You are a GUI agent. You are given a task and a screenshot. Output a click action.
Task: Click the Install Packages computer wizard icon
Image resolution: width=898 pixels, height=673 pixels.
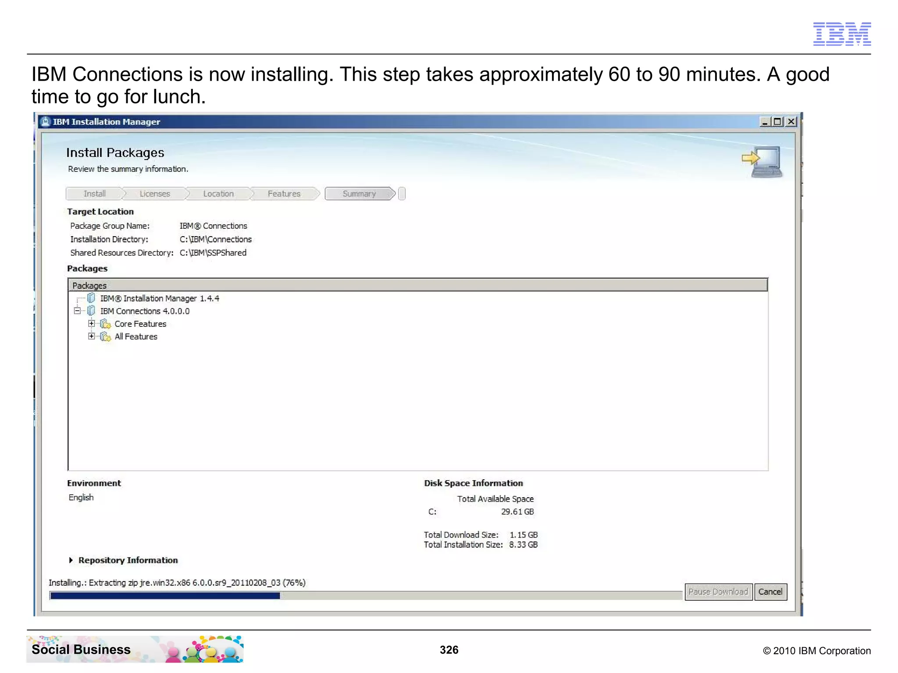[x=763, y=162]
